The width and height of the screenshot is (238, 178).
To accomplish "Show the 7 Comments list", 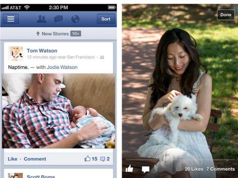I will click(x=221, y=169).
